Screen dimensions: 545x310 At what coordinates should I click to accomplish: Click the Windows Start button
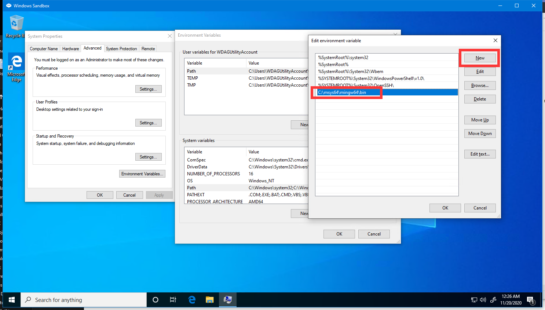tap(12, 300)
